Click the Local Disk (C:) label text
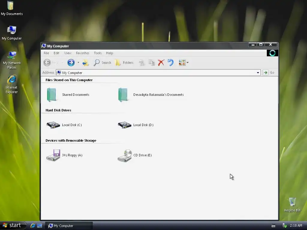 (72, 125)
